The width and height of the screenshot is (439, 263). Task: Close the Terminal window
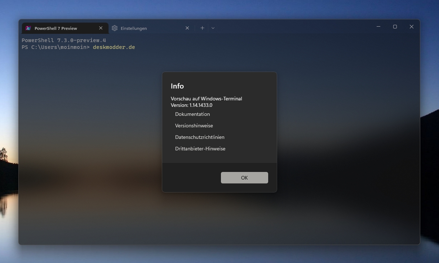pyautogui.click(x=412, y=27)
